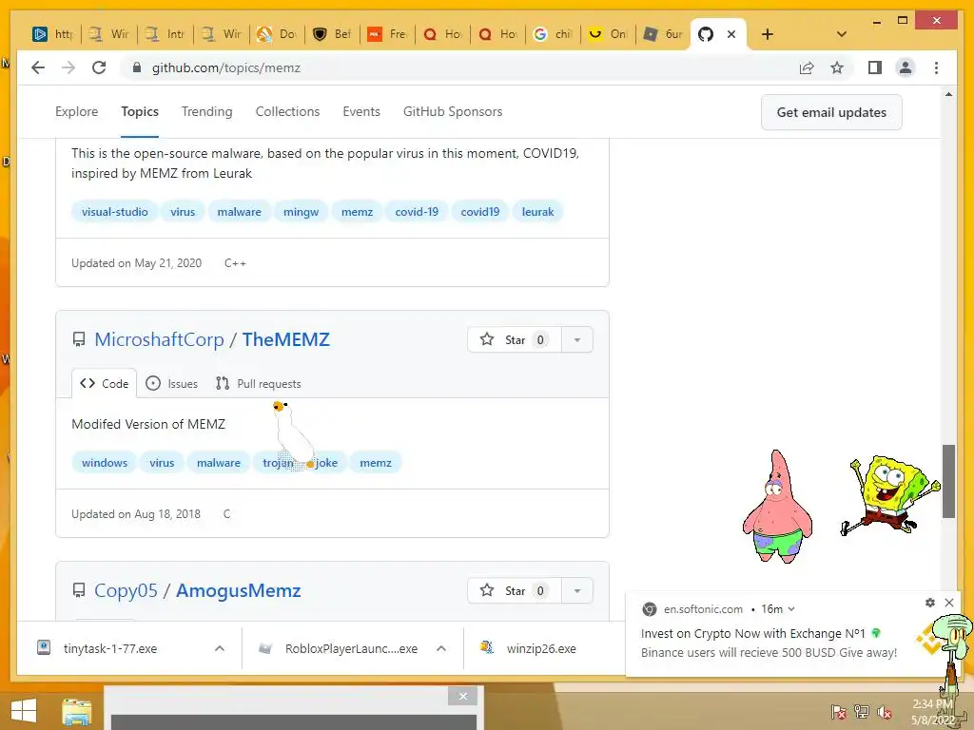Open the Events navigation item

pos(361,112)
